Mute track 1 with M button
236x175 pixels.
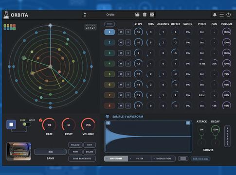click(121, 32)
